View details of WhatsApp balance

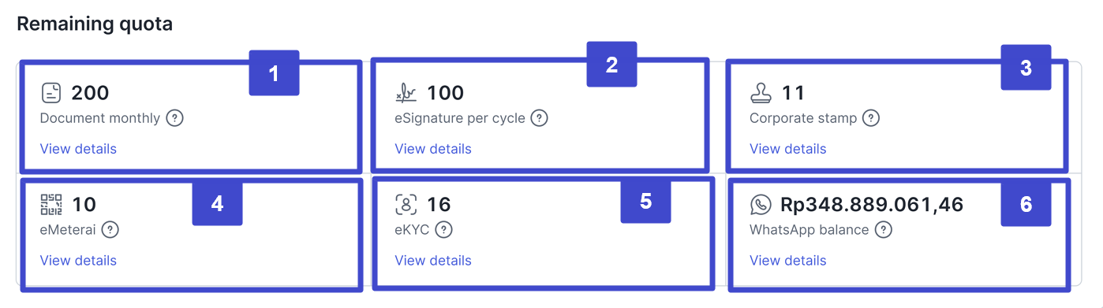pyautogui.click(x=788, y=261)
